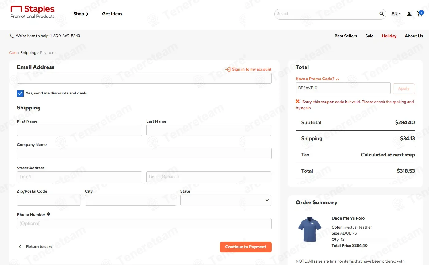Click the Line 2 (Optional) address field

click(x=209, y=177)
